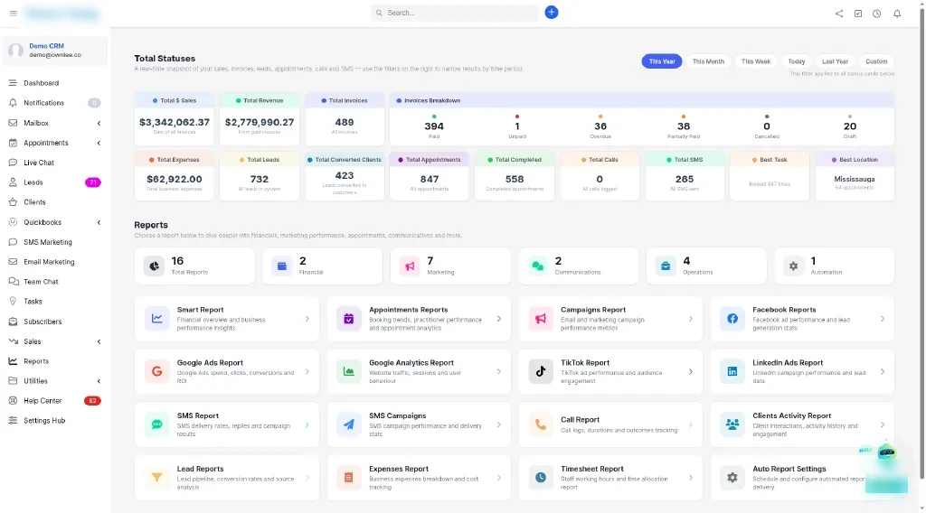Expand the Appointments sidebar submenu
Viewport: 926px width, 513px height.
[99, 144]
